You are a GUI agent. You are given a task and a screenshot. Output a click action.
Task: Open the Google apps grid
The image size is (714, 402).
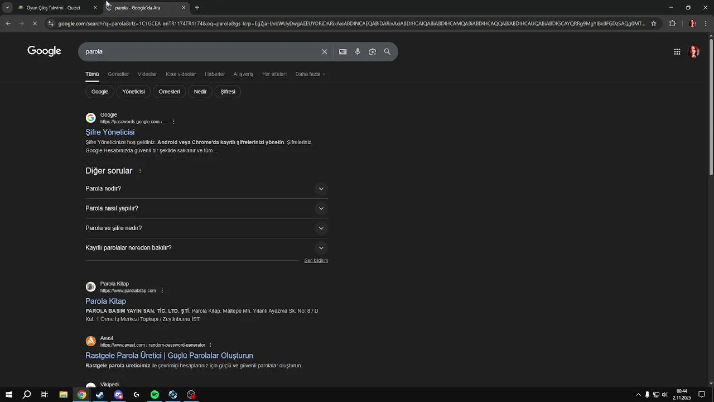[677, 52]
